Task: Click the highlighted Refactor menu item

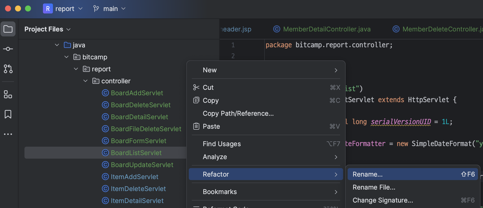Action: [266, 174]
